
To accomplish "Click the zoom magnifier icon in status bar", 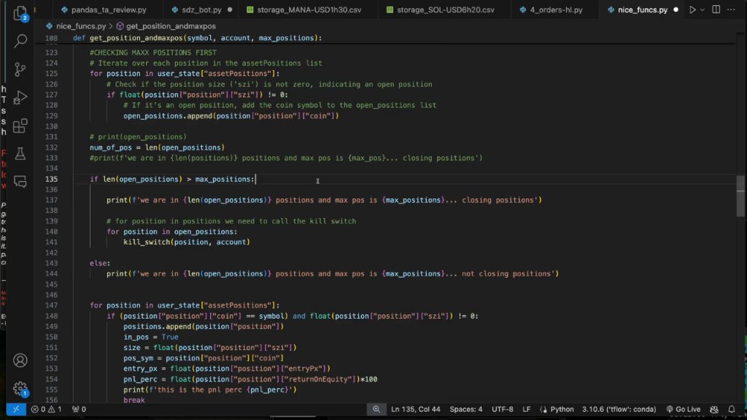I will pyautogui.click(x=376, y=409).
